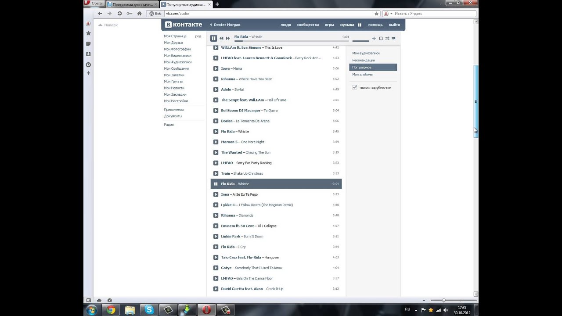Open Google Chrome from taskbar
Image resolution: width=562 pixels, height=316 pixels.
click(111, 310)
